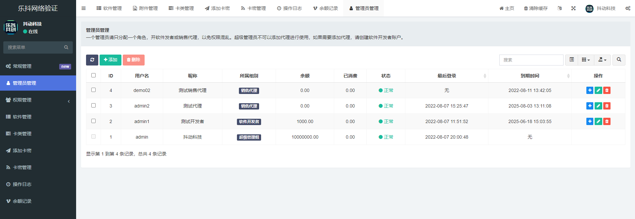Open 卡密管理 in the left sidebar
The image size is (635, 219).
(x=22, y=167)
